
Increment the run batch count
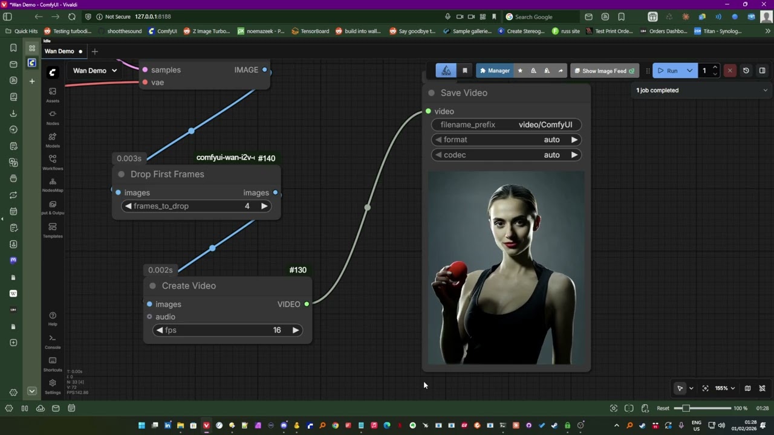point(715,68)
